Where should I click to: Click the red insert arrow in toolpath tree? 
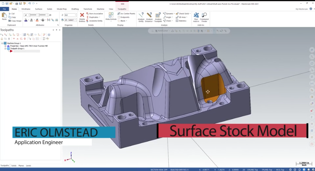point(11,51)
